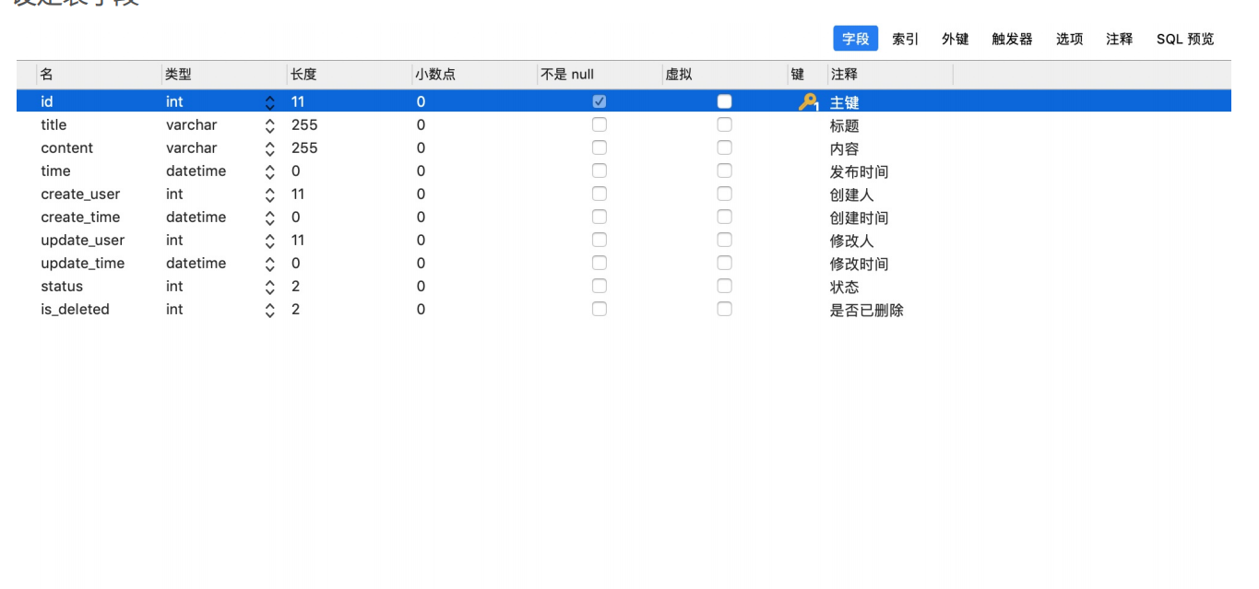Open the type stepper for title field
This screenshot has width=1259, height=589.
pos(269,124)
